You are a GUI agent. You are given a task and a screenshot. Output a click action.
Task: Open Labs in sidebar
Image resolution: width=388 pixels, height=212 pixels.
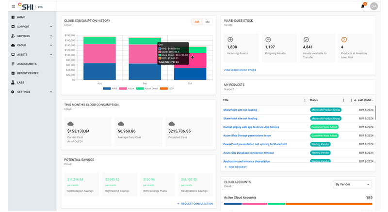pos(20,83)
